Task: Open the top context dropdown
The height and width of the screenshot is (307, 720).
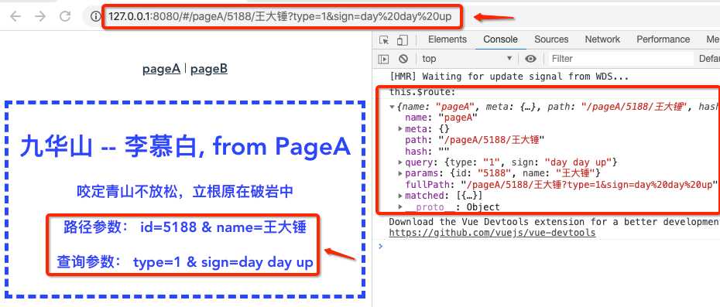Action: tap(467, 59)
